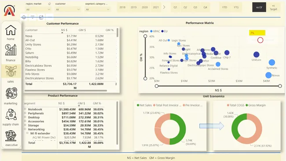This screenshot has height=161, width=286.
Task: Toggle the vs LY comparison button
Action: [x=259, y=7]
